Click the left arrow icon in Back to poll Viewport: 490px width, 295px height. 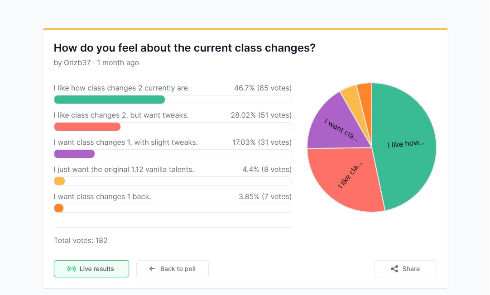(152, 269)
